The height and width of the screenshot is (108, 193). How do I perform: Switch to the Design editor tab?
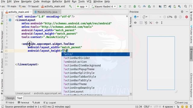point(10,98)
